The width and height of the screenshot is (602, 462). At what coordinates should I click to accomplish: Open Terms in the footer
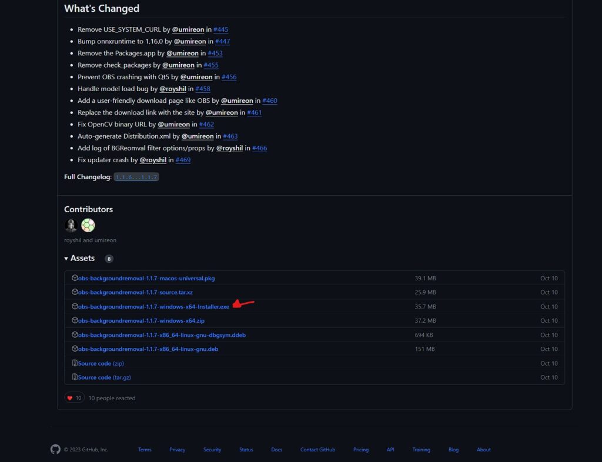pyautogui.click(x=145, y=450)
